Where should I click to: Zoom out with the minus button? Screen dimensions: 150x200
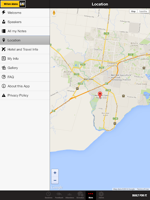pyautogui.click(x=55, y=180)
